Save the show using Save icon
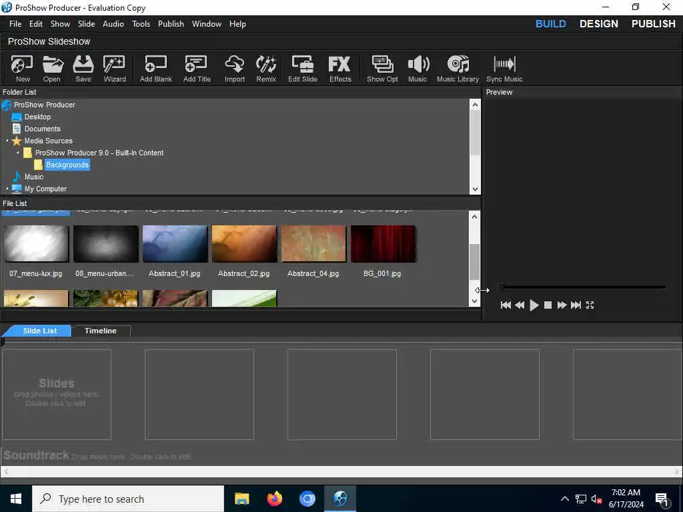This screenshot has height=512, width=683. tap(83, 69)
